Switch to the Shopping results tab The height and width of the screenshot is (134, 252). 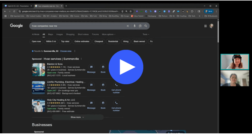(x=70, y=34)
